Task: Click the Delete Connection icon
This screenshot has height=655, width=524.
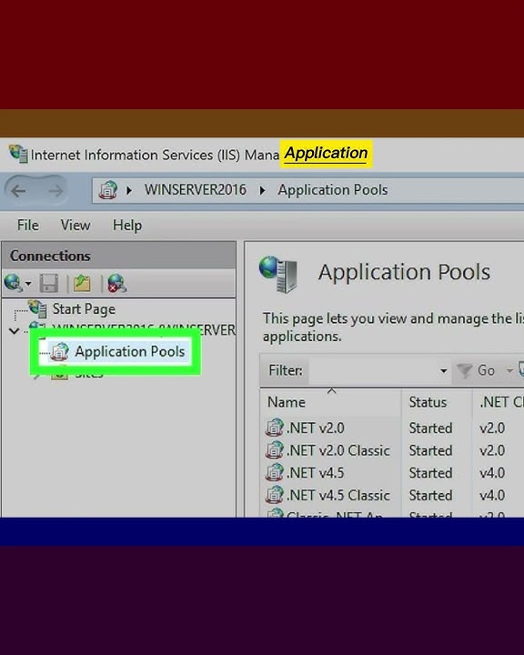Action: tap(117, 283)
